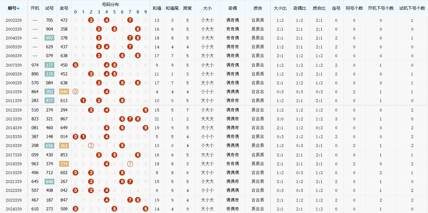Screen dimensions: 428x213
Task: Click red ball 1 in row 2011339
Action: point(83,100)
